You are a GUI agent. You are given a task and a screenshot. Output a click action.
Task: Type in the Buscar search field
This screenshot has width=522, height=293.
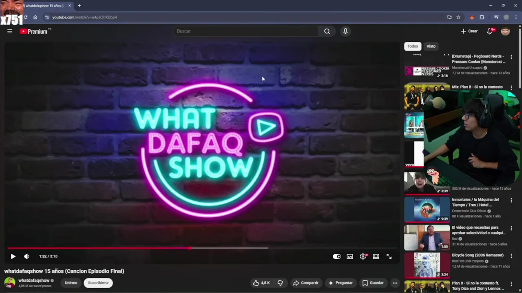click(x=246, y=31)
